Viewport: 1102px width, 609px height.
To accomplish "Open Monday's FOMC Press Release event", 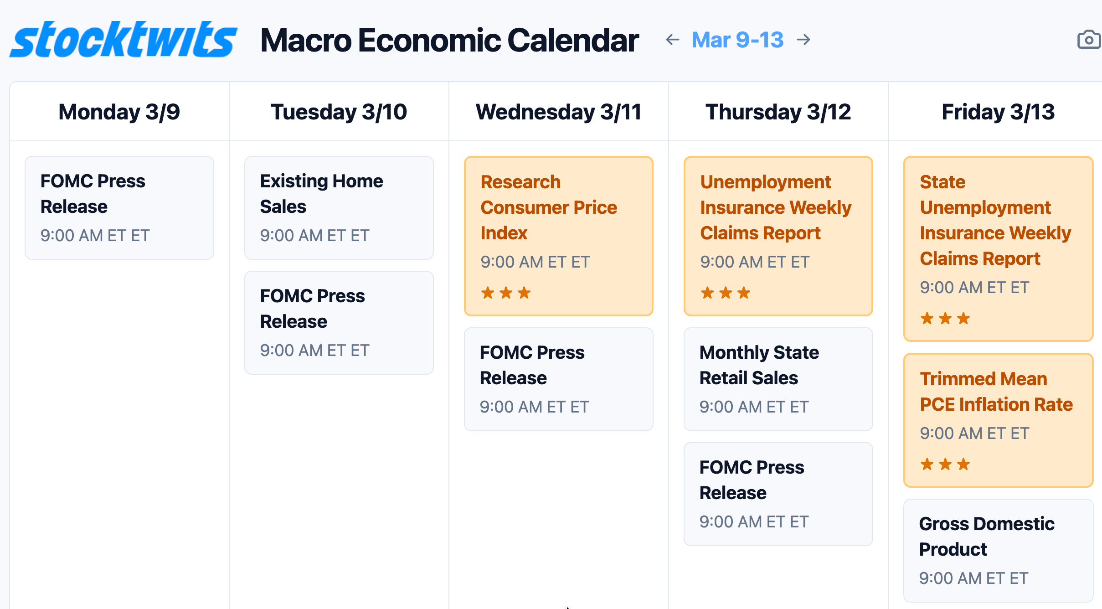I will click(119, 207).
